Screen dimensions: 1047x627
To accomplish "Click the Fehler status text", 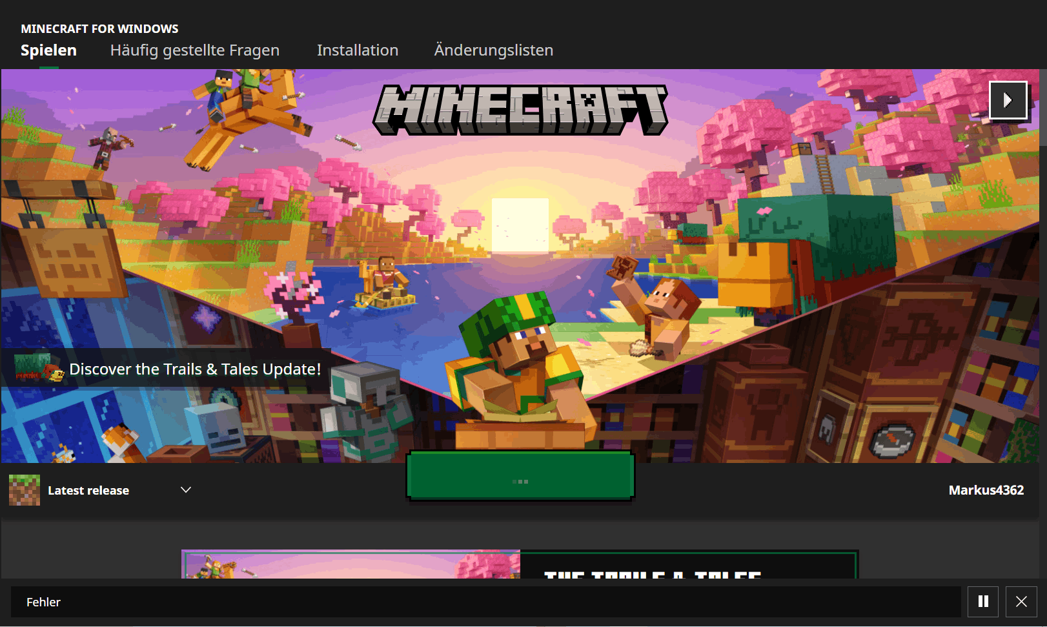I will pos(43,602).
